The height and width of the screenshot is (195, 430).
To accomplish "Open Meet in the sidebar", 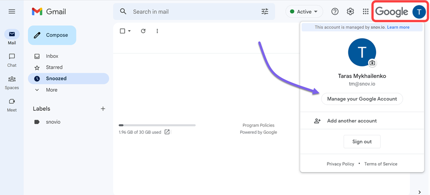I will [12, 105].
